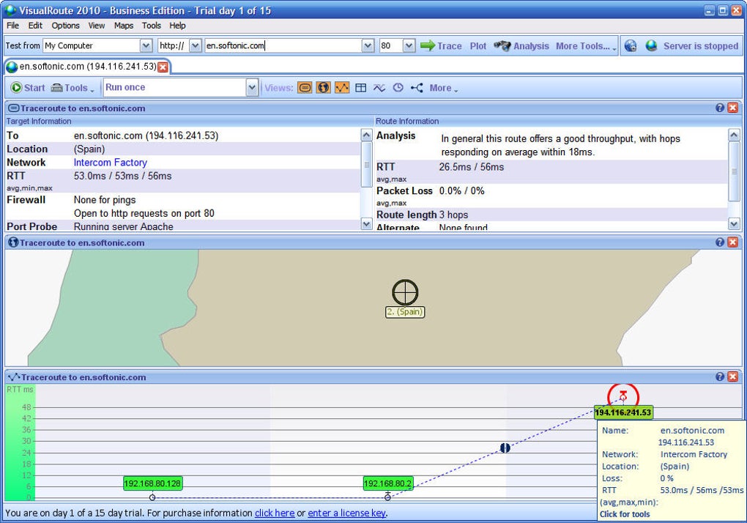Toggle the world map view icon
This screenshot has height=523, width=747.
(x=324, y=88)
